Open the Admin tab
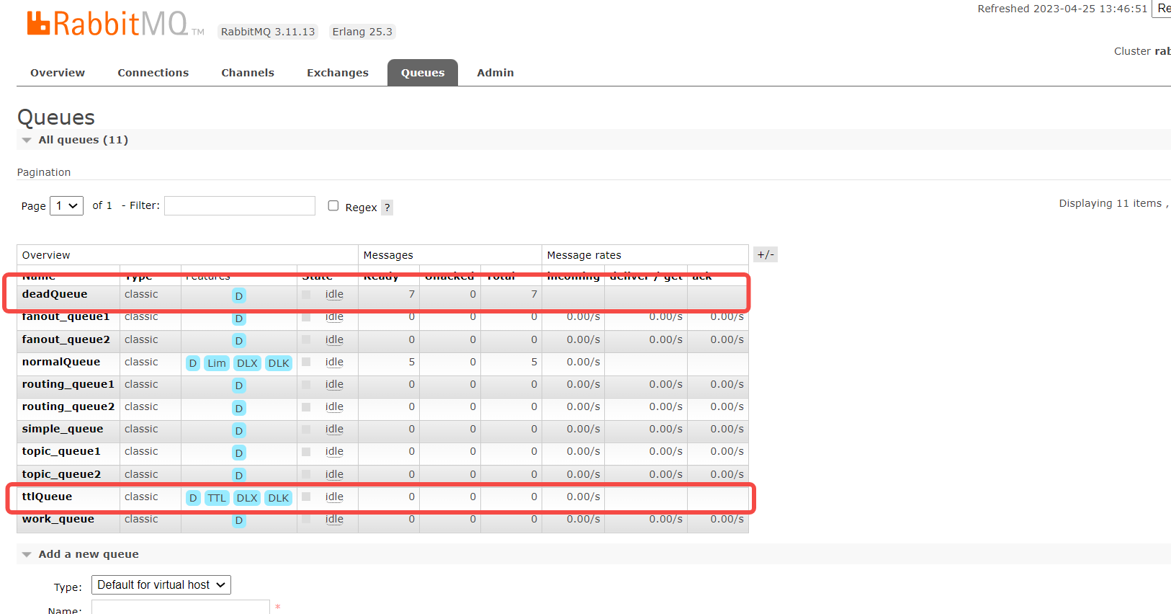Viewport: 1171px width, 614px height. click(x=495, y=73)
